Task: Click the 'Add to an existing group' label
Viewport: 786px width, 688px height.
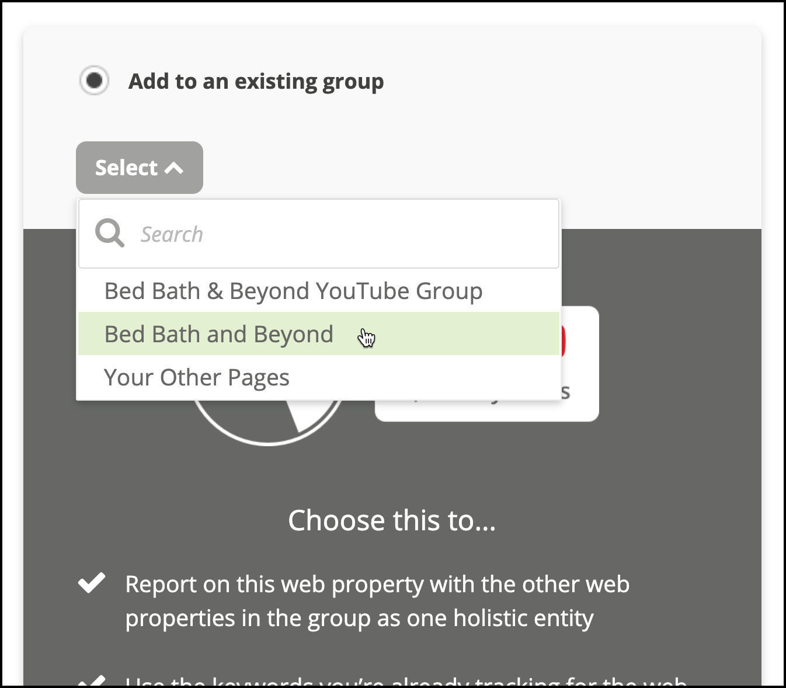Action: [x=256, y=82]
